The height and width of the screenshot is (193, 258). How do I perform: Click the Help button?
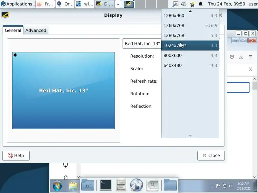click(16, 155)
